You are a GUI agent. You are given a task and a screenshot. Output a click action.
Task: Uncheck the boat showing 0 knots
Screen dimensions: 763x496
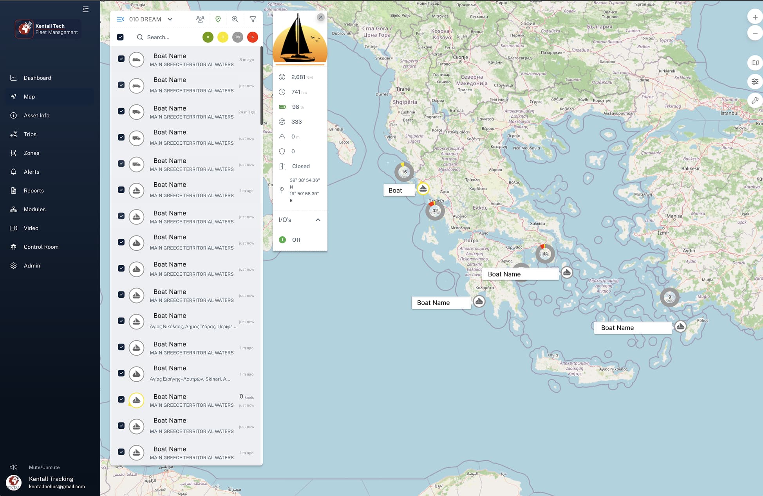click(121, 399)
